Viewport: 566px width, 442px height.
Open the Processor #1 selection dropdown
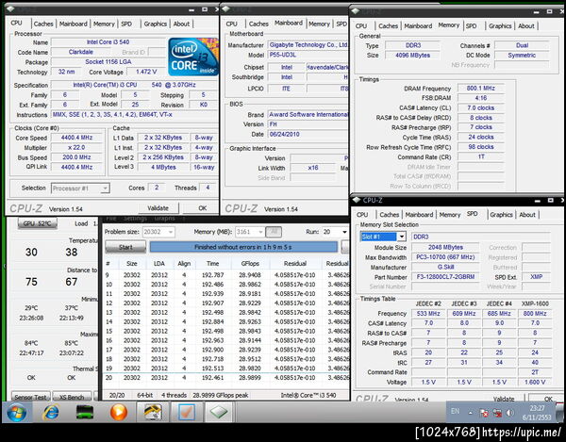point(105,188)
